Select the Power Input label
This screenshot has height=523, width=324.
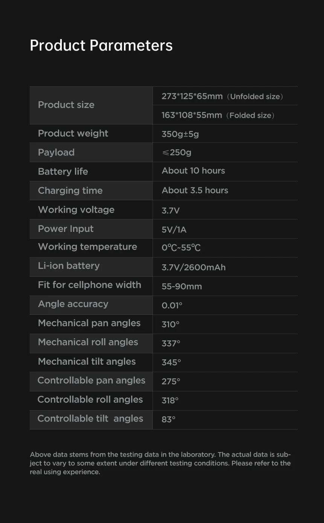click(x=66, y=229)
